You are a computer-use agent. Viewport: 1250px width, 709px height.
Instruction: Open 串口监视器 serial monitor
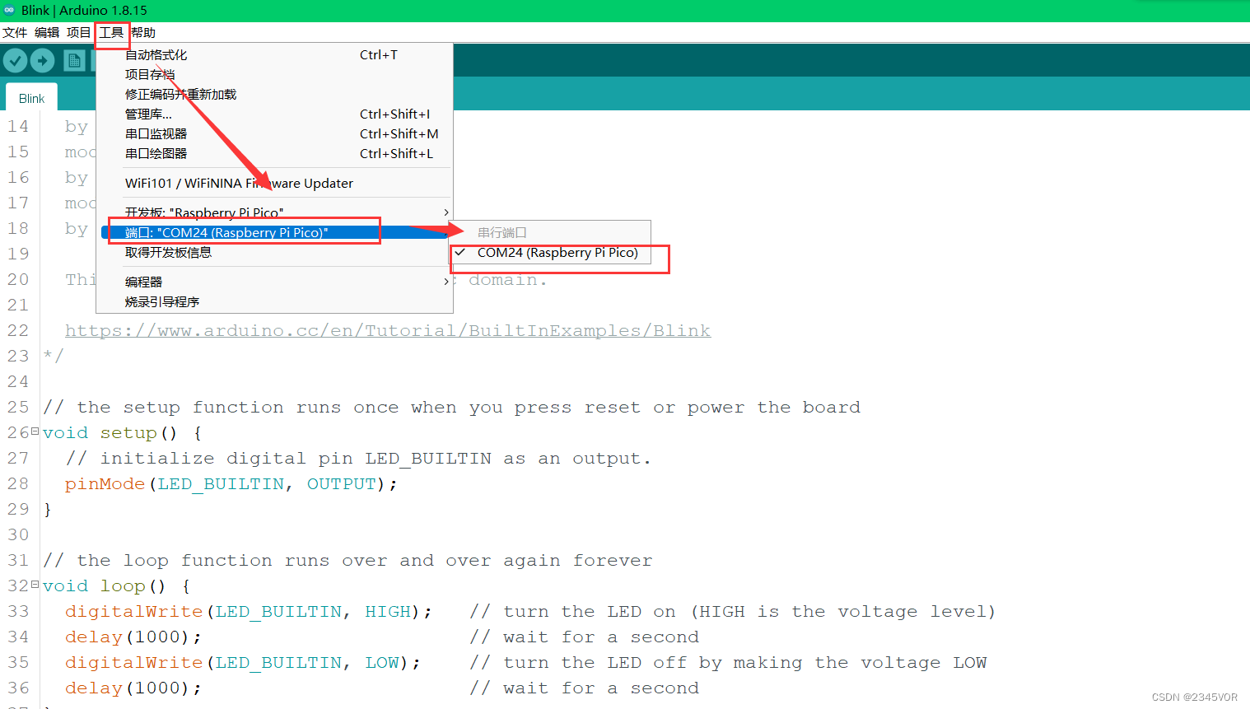(275, 133)
